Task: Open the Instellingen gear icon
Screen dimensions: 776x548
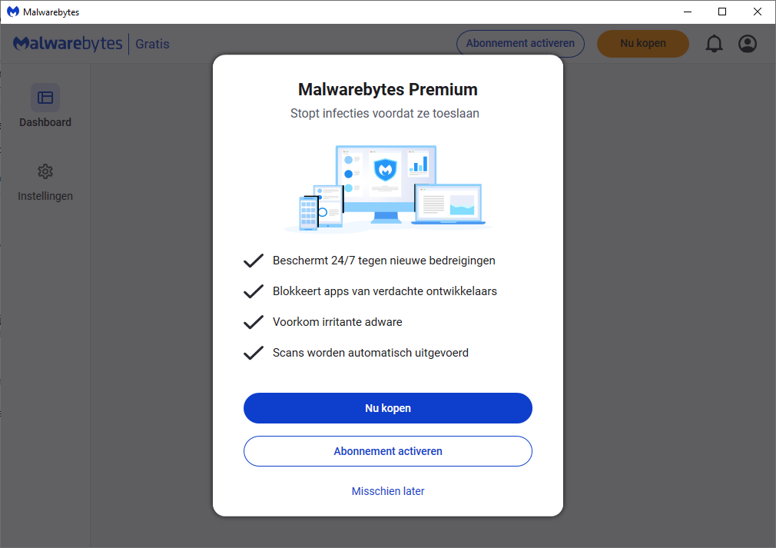Action: (45, 171)
